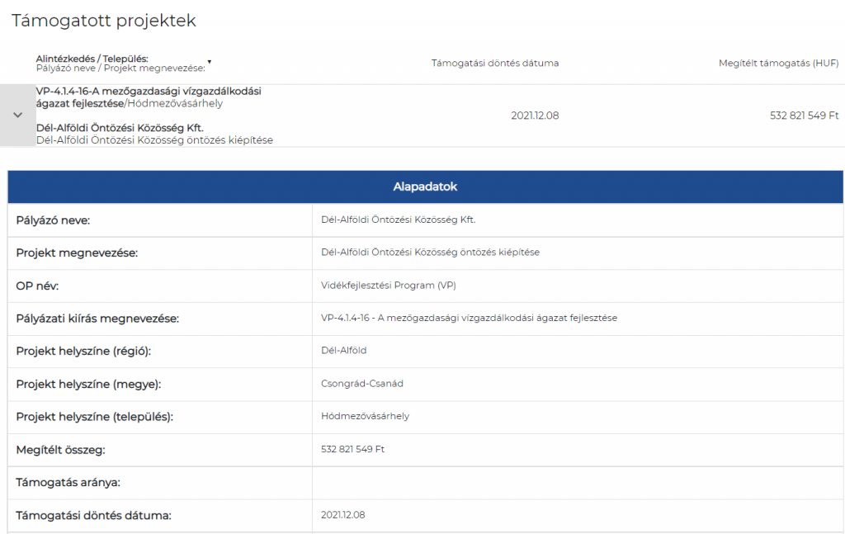This screenshot has height=534, width=845.
Task: Click the Megítélt összeg value in Alapadatok
Action: click(352, 450)
